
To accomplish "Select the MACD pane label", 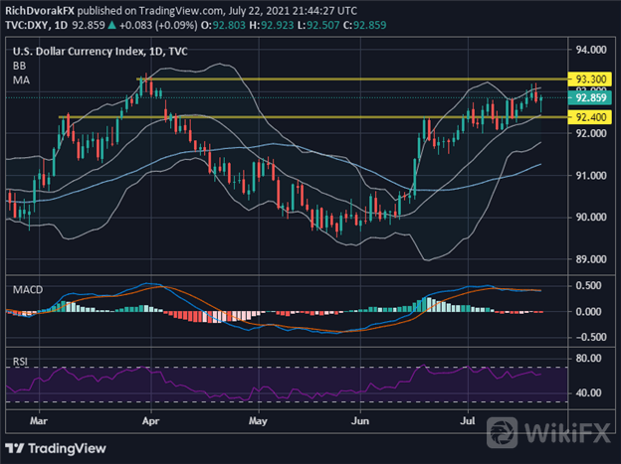I will (x=26, y=287).
